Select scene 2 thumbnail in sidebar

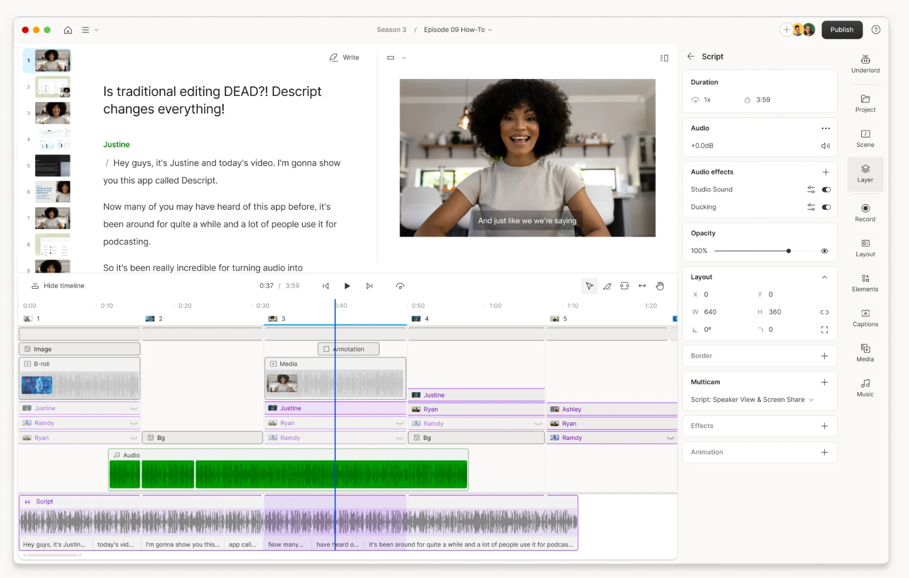point(53,87)
